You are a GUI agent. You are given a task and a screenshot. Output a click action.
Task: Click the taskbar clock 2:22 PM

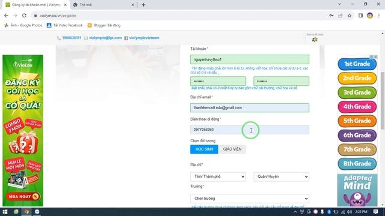[x=361, y=212]
